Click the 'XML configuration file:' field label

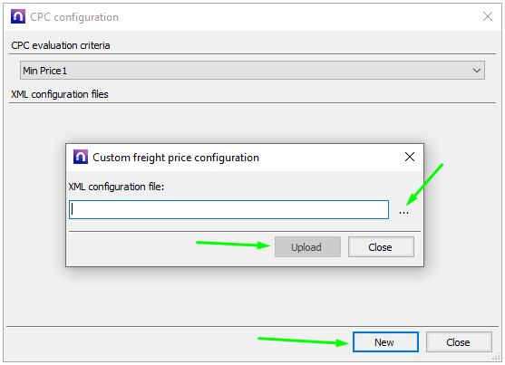pos(116,187)
